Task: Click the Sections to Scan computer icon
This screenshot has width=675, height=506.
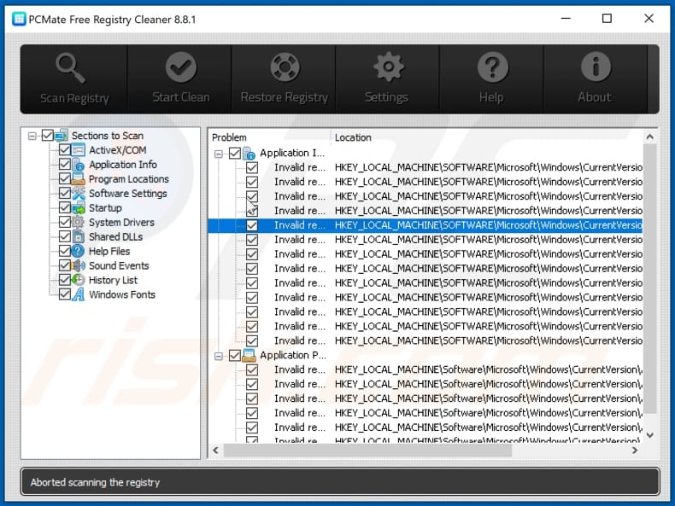Action: coord(62,136)
